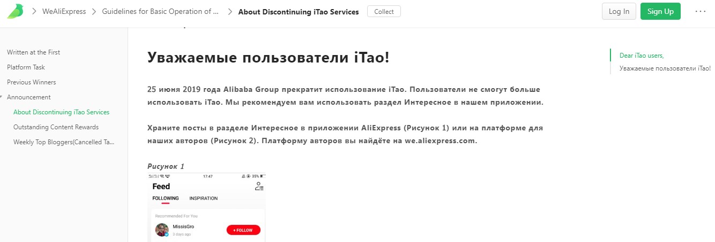Open Outstanding Content Rewards page

coord(56,127)
